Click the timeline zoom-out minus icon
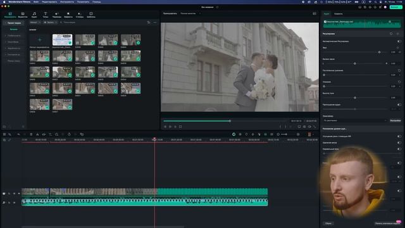This screenshot has height=228, width=405. coord(278,134)
